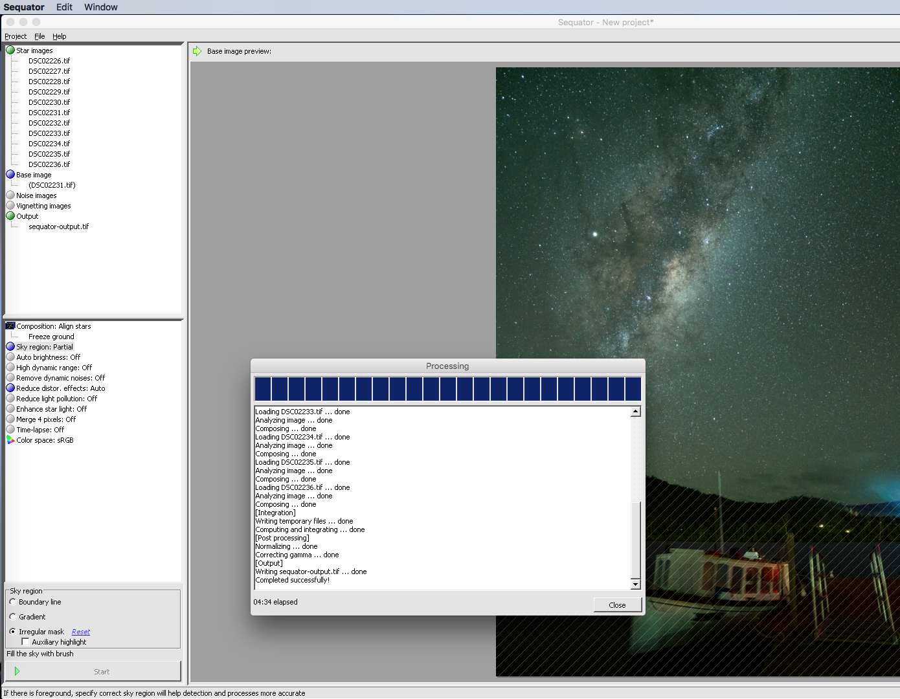This screenshot has height=699, width=900.
Task: Open the Composition: Align stars settings icon
Action: coord(9,326)
